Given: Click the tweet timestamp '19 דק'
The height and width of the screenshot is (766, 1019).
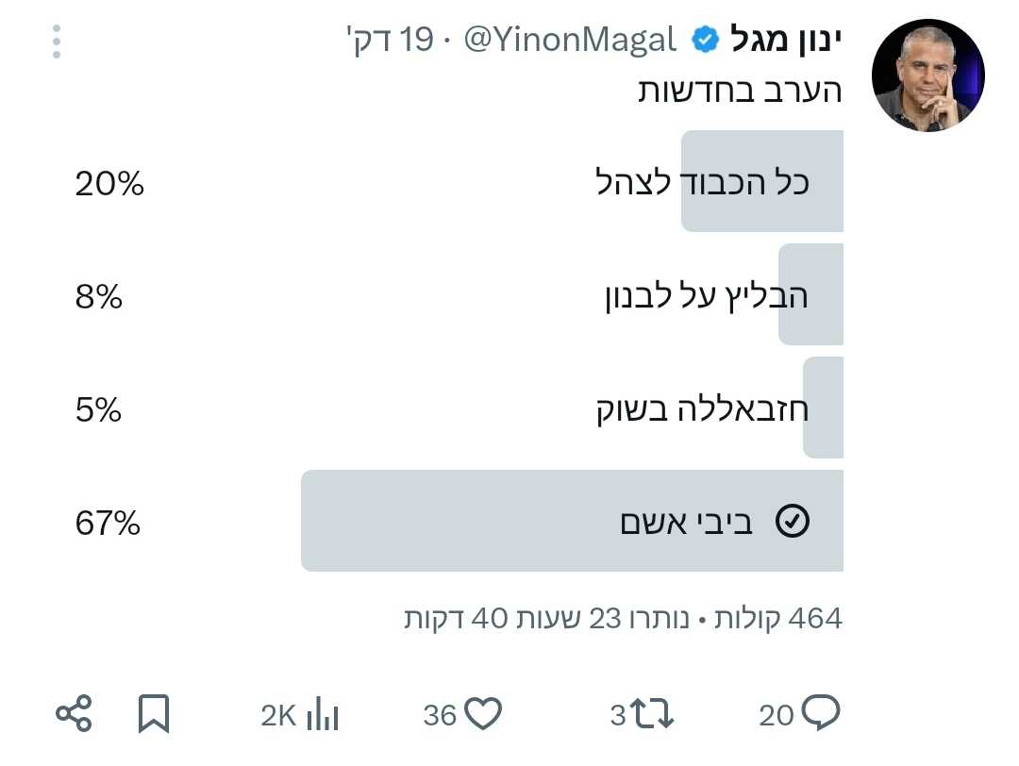Looking at the screenshot, I should click(391, 41).
